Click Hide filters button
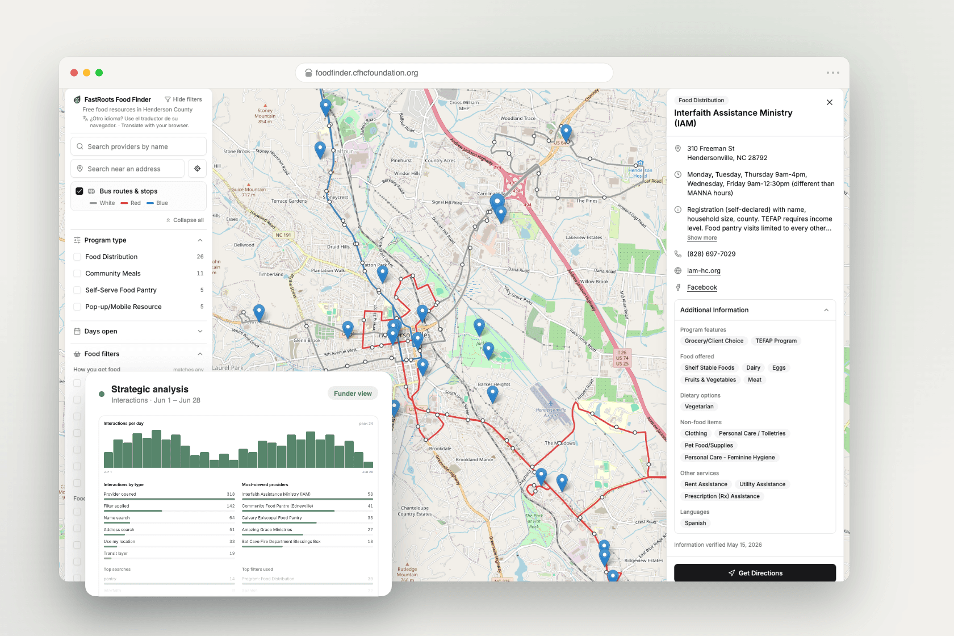This screenshot has height=636, width=954. tap(183, 99)
